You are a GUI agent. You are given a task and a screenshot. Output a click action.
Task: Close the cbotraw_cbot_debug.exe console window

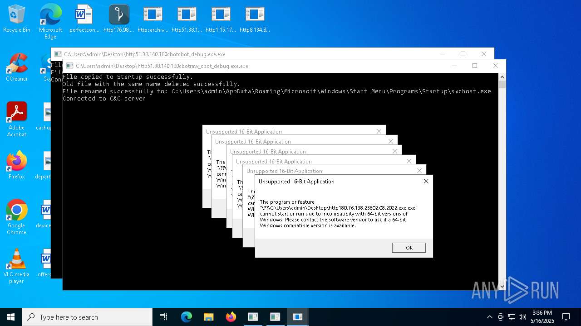[495, 66]
